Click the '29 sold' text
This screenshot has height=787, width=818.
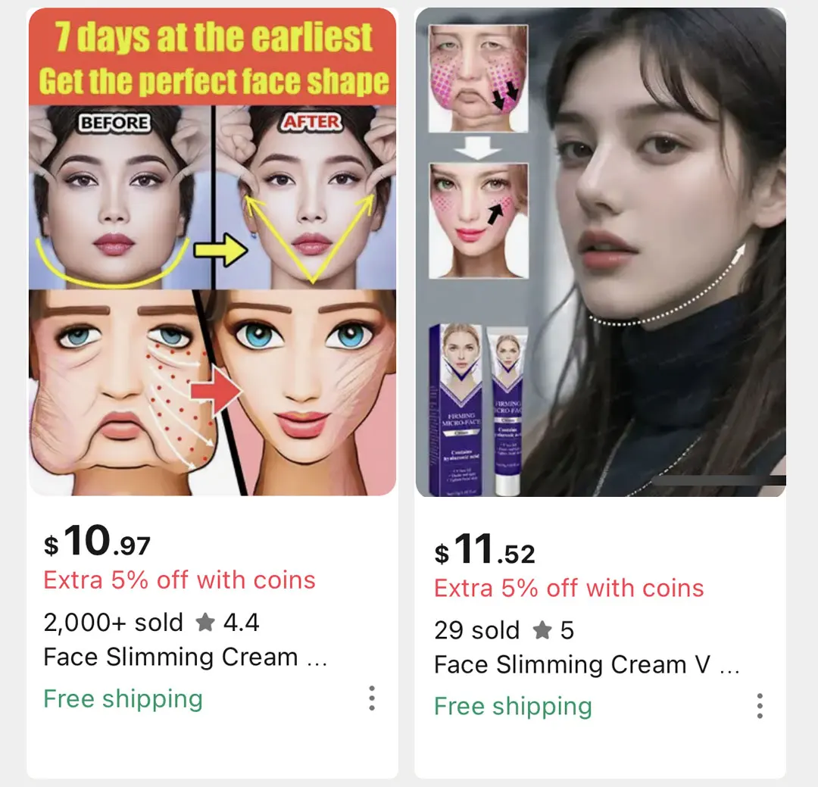pyautogui.click(x=477, y=630)
